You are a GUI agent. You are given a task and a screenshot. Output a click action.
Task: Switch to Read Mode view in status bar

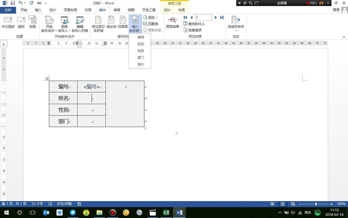click(272, 204)
